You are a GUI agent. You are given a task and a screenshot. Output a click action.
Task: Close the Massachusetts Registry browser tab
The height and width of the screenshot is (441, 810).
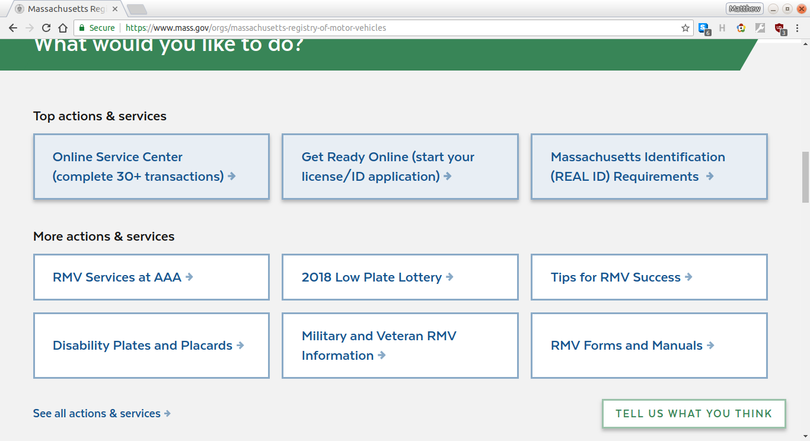click(114, 9)
